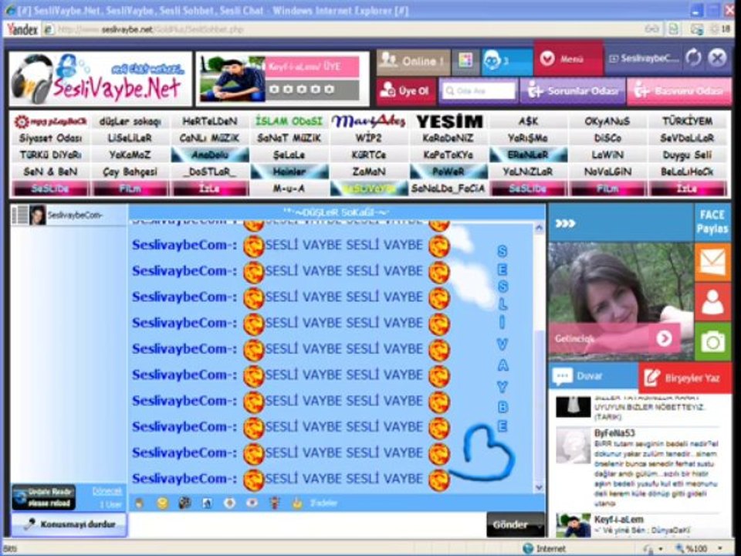Viewport: 741px width, 556px height.
Task: Open the SaNaLDa_FaCiA room
Action: coord(448,188)
